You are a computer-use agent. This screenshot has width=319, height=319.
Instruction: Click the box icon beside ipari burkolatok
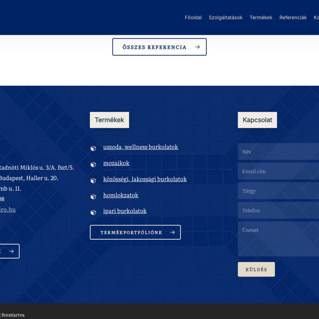pos(93,212)
